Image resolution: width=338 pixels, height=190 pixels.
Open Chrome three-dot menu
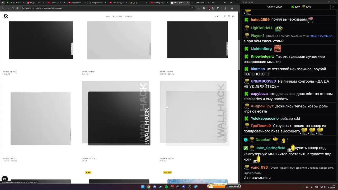(x=237, y=8)
